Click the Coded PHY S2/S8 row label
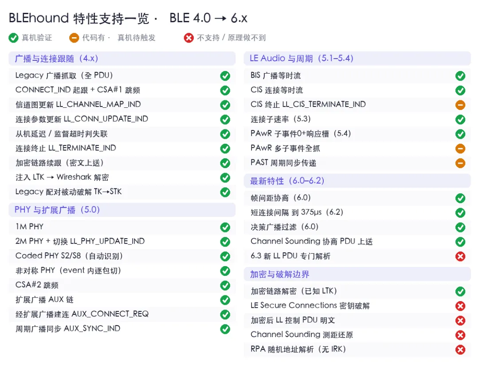 click(x=69, y=256)
